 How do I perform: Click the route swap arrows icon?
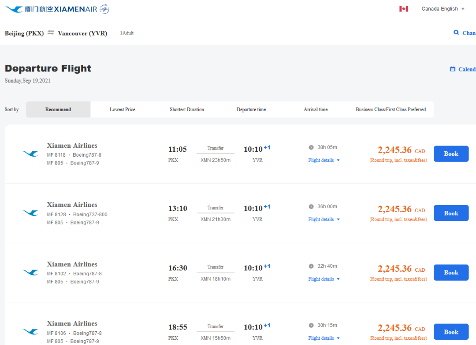coord(51,33)
